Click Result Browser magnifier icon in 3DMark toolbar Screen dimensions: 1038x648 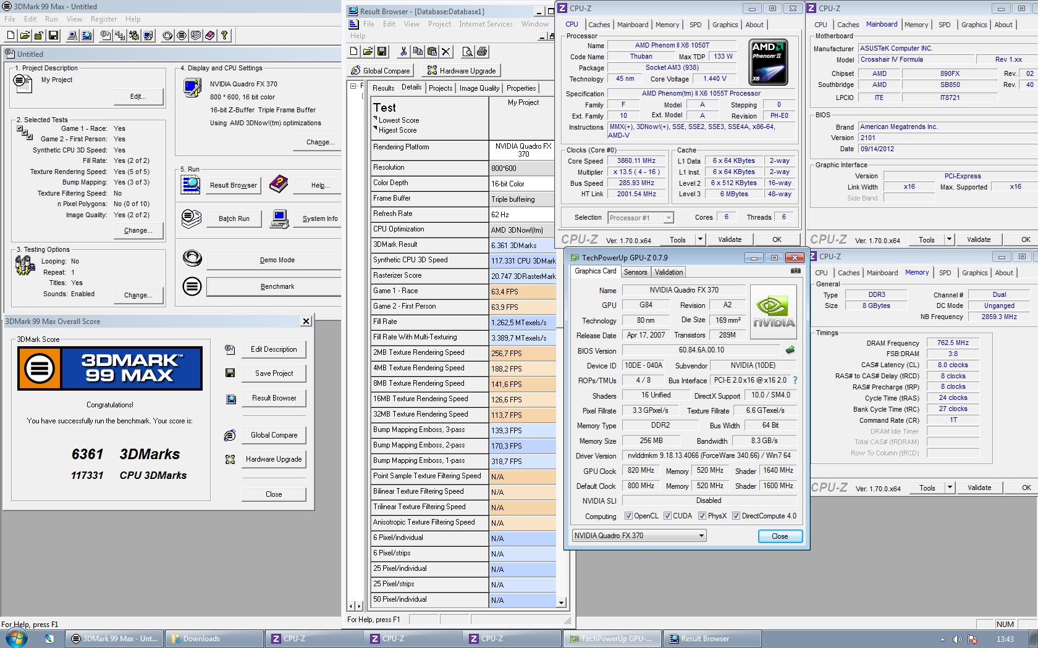pos(86,35)
